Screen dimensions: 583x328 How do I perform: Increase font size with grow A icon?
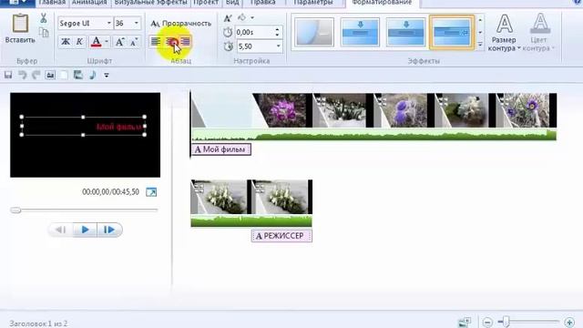pyautogui.click(x=119, y=42)
